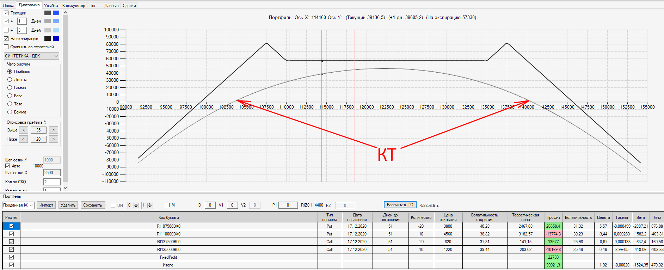Image resolution: width=664 pixels, height=270 pixels.
Task: Open the Данные tab
Action: click(x=111, y=6)
